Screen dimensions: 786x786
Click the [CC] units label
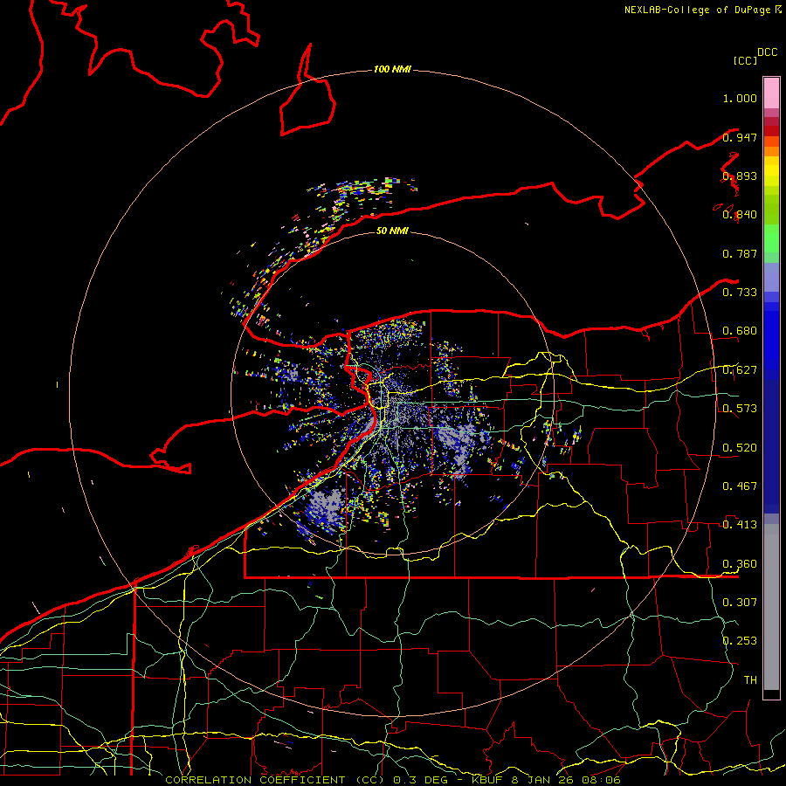[745, 60]
